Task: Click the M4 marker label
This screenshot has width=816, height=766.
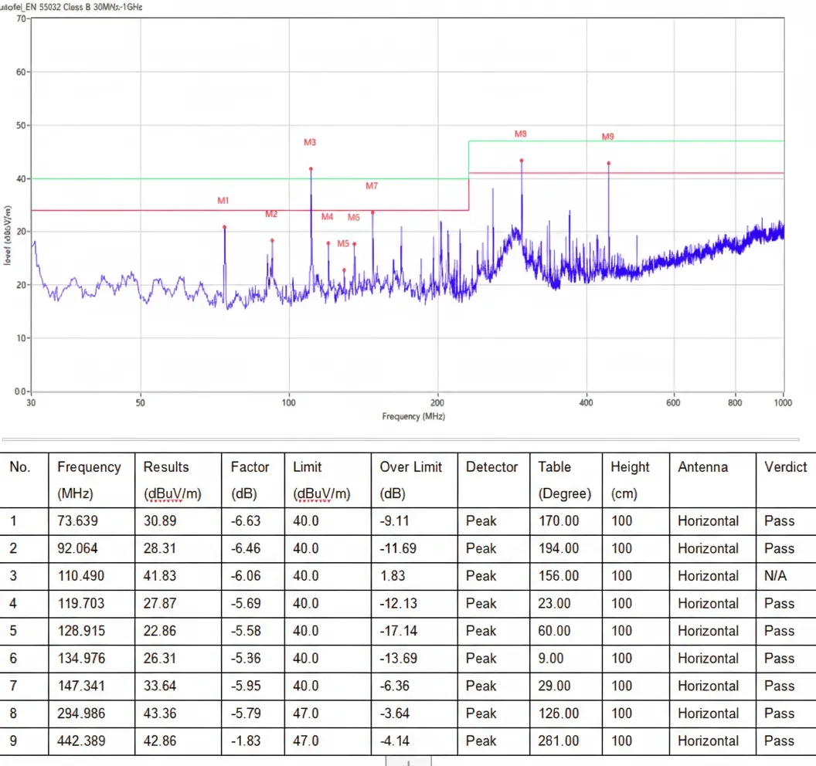Action: coord(327,216)
